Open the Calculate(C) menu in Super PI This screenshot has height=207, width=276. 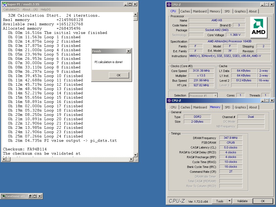11,9
